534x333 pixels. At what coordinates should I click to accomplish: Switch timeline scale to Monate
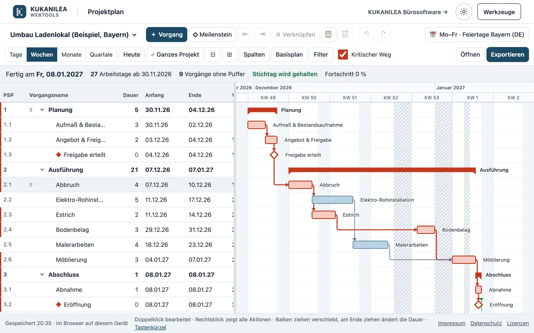click(x=71, y=55)
